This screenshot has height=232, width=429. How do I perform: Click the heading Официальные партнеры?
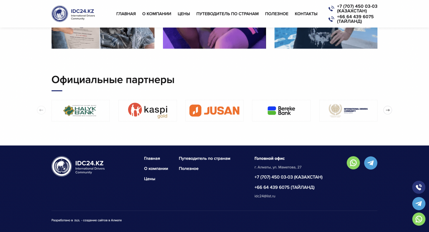tap(113, 80)
